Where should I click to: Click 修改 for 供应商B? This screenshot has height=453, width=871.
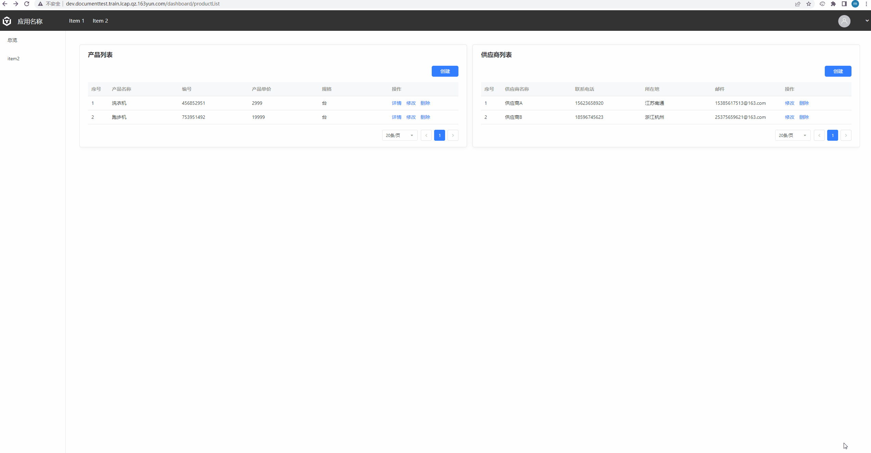click(x=790, y=117)
